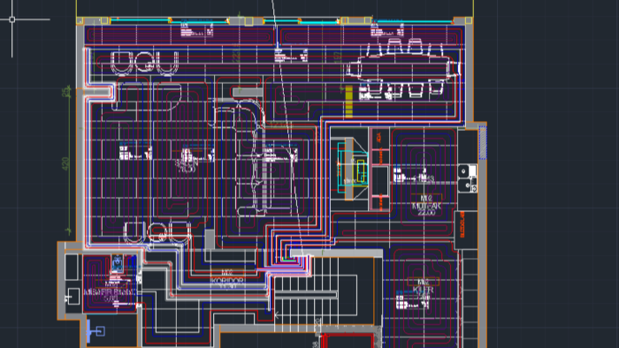619x348 pixels.
Task: Select the yellow hatched column
Action: [x=348, y=102]
